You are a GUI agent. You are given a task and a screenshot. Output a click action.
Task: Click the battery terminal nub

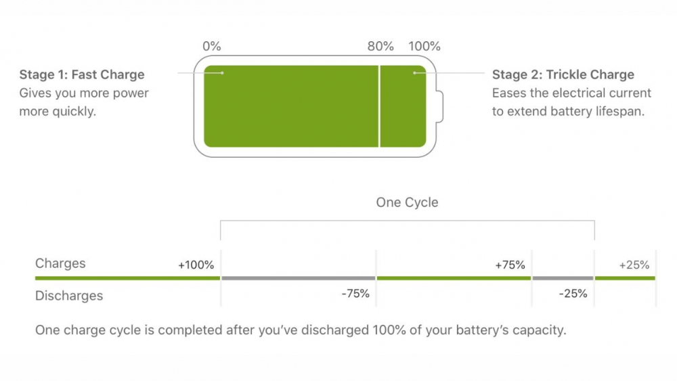coord(440,107)
